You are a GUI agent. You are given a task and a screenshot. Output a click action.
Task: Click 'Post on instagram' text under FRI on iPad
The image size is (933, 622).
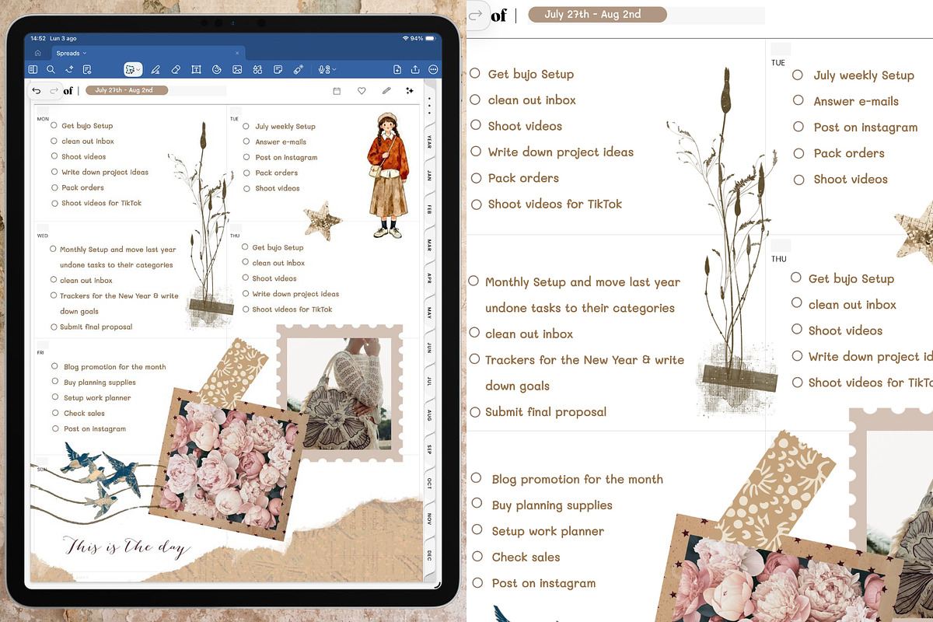(95, 428)
